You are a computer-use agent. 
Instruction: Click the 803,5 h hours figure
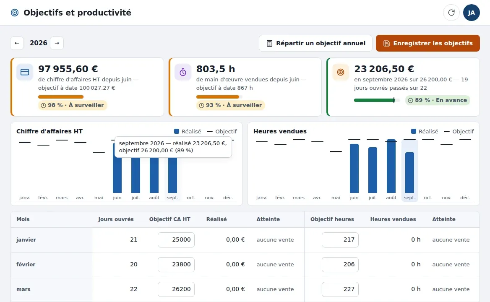(x=216, y=69)
